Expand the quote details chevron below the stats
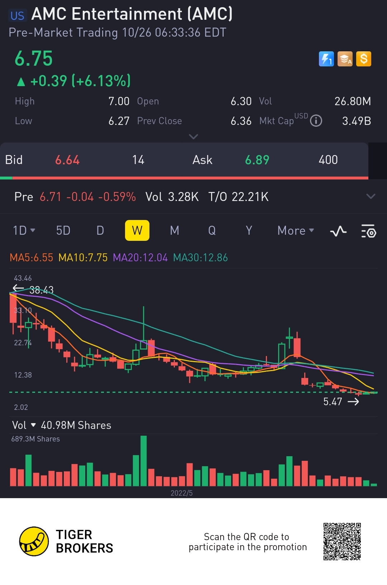 pos(193,136)
